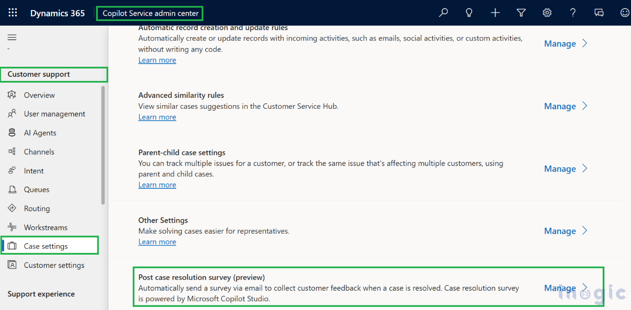This screenshot has width=631, height=310.
Task: Open Workstreams in the navigation
Action: [x=45, y=227]
